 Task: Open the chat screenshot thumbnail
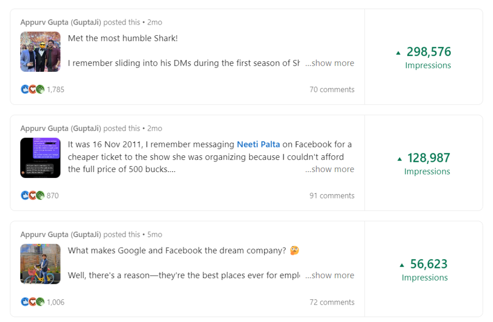tap(40, 158)
